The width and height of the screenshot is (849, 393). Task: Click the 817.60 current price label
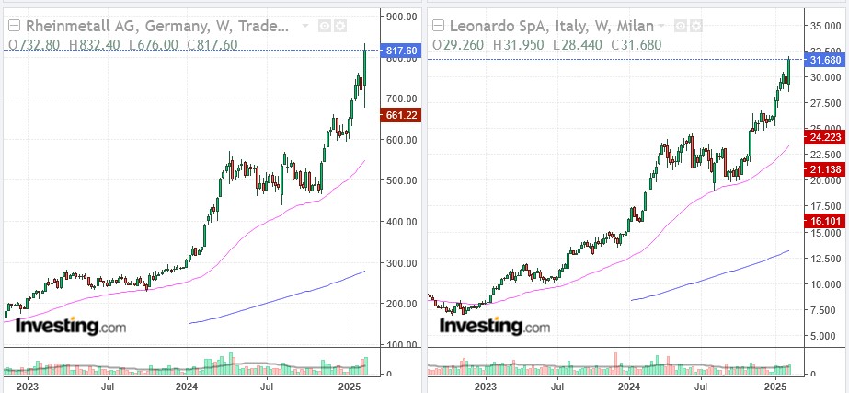pyautogui.click(x=399, y=51)
